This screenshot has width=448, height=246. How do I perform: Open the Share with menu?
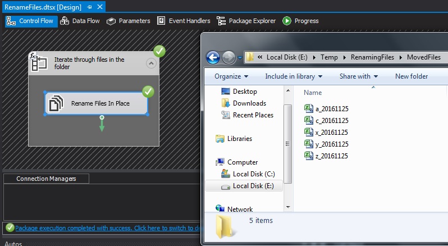(x=359, y=76)
